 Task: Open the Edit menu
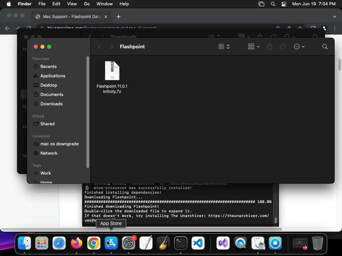[x=56, y=4]
